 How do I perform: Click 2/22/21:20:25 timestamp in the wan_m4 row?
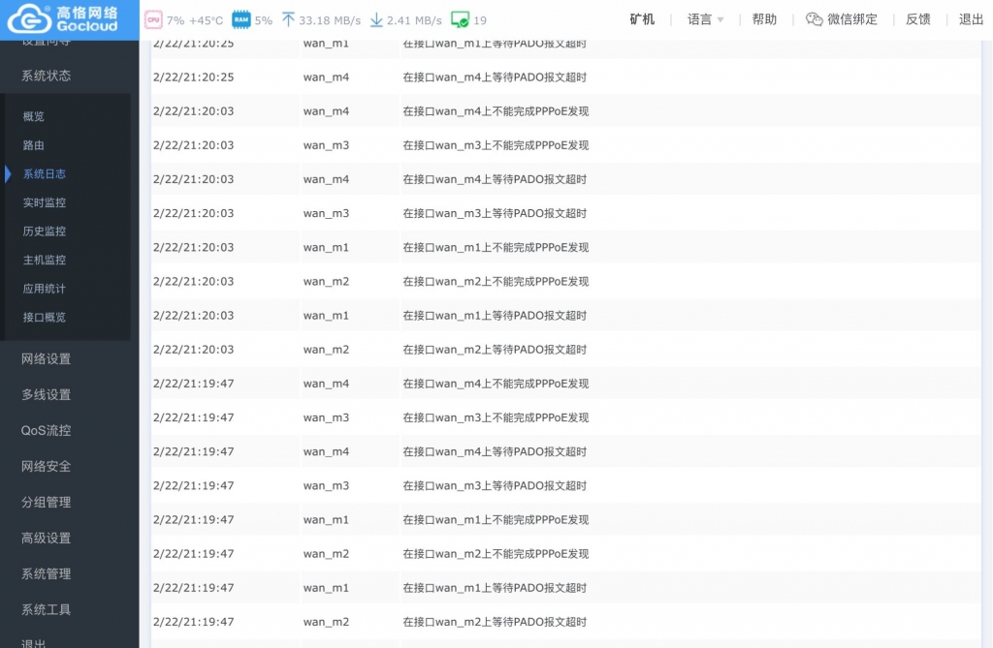[193, 77]
